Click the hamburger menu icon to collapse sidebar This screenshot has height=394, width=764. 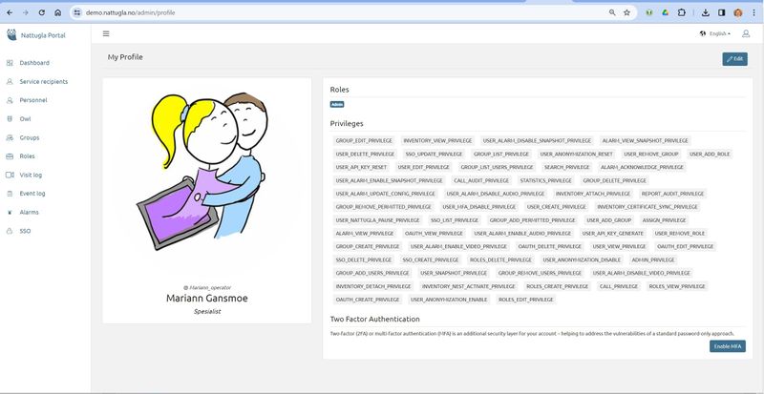pyautogui.click(x=106, y=33)
